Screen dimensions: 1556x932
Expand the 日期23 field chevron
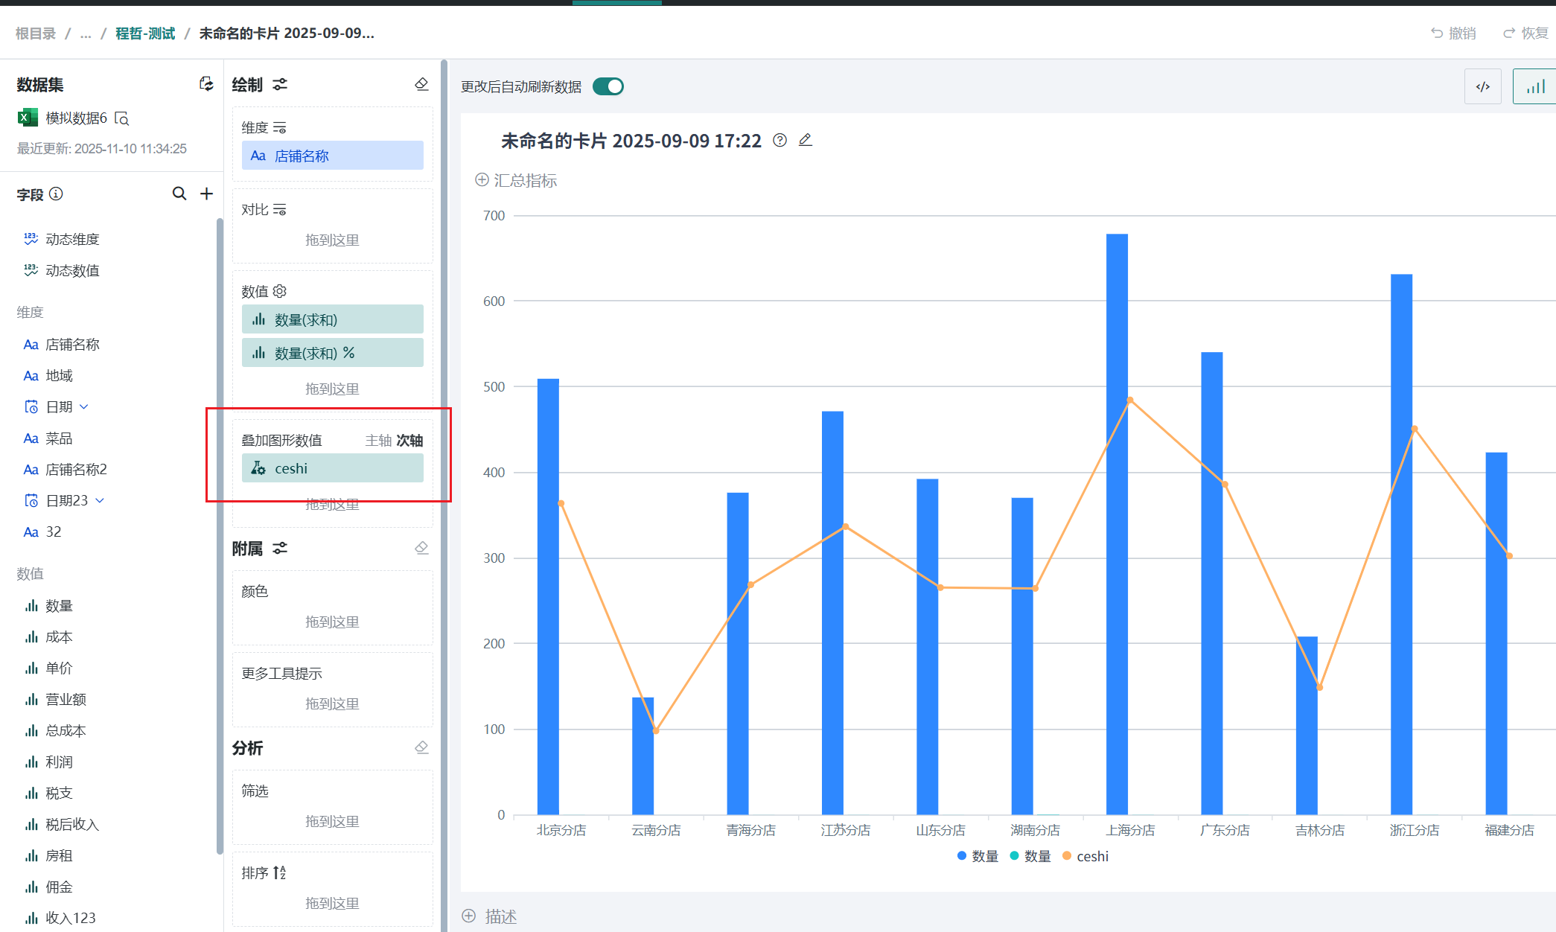coord(100,500)
